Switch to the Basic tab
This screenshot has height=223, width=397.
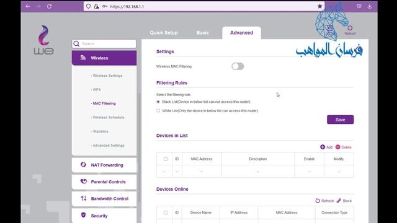coord(203,33)
